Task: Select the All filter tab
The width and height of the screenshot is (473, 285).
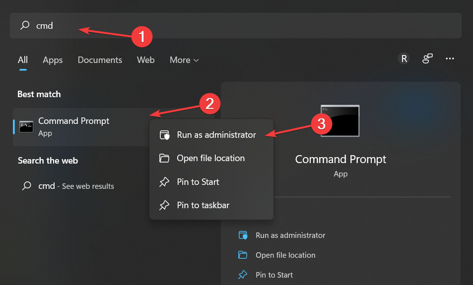Action: (23, 60)
